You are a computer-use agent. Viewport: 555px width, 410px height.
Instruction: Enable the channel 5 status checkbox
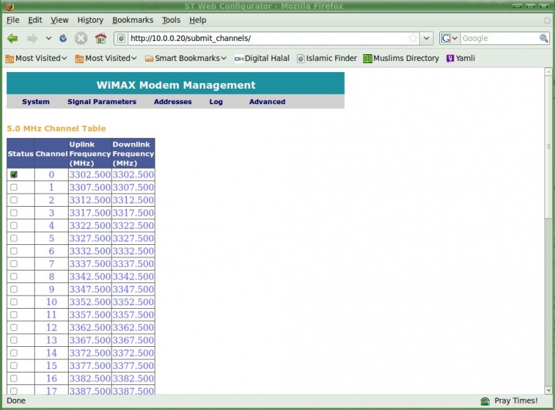(14, 239)
